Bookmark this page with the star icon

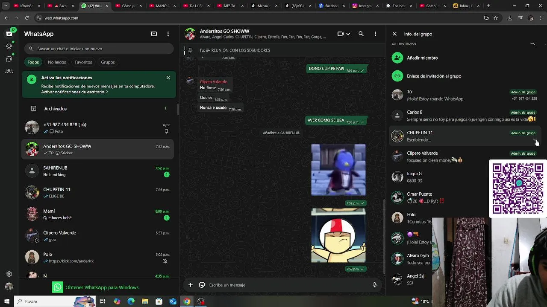tap(496, 18)
